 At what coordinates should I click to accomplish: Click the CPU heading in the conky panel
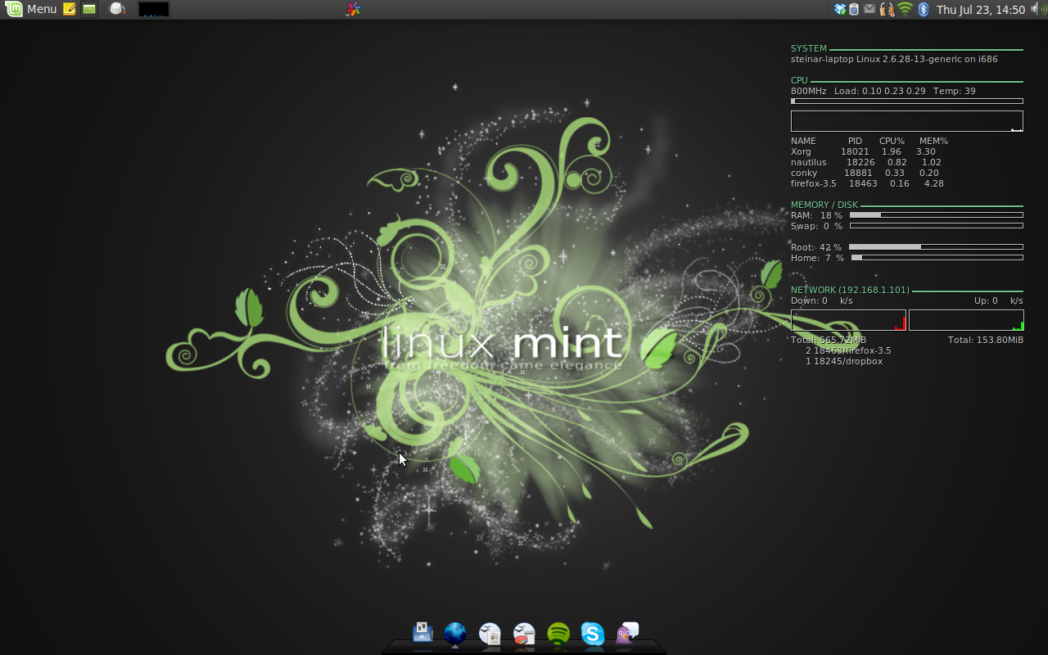[x=799, y=80]
